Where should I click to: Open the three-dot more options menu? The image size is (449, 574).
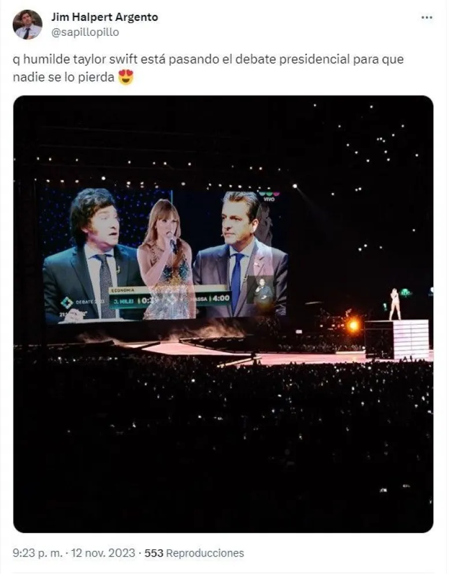[x=426, y=18]
